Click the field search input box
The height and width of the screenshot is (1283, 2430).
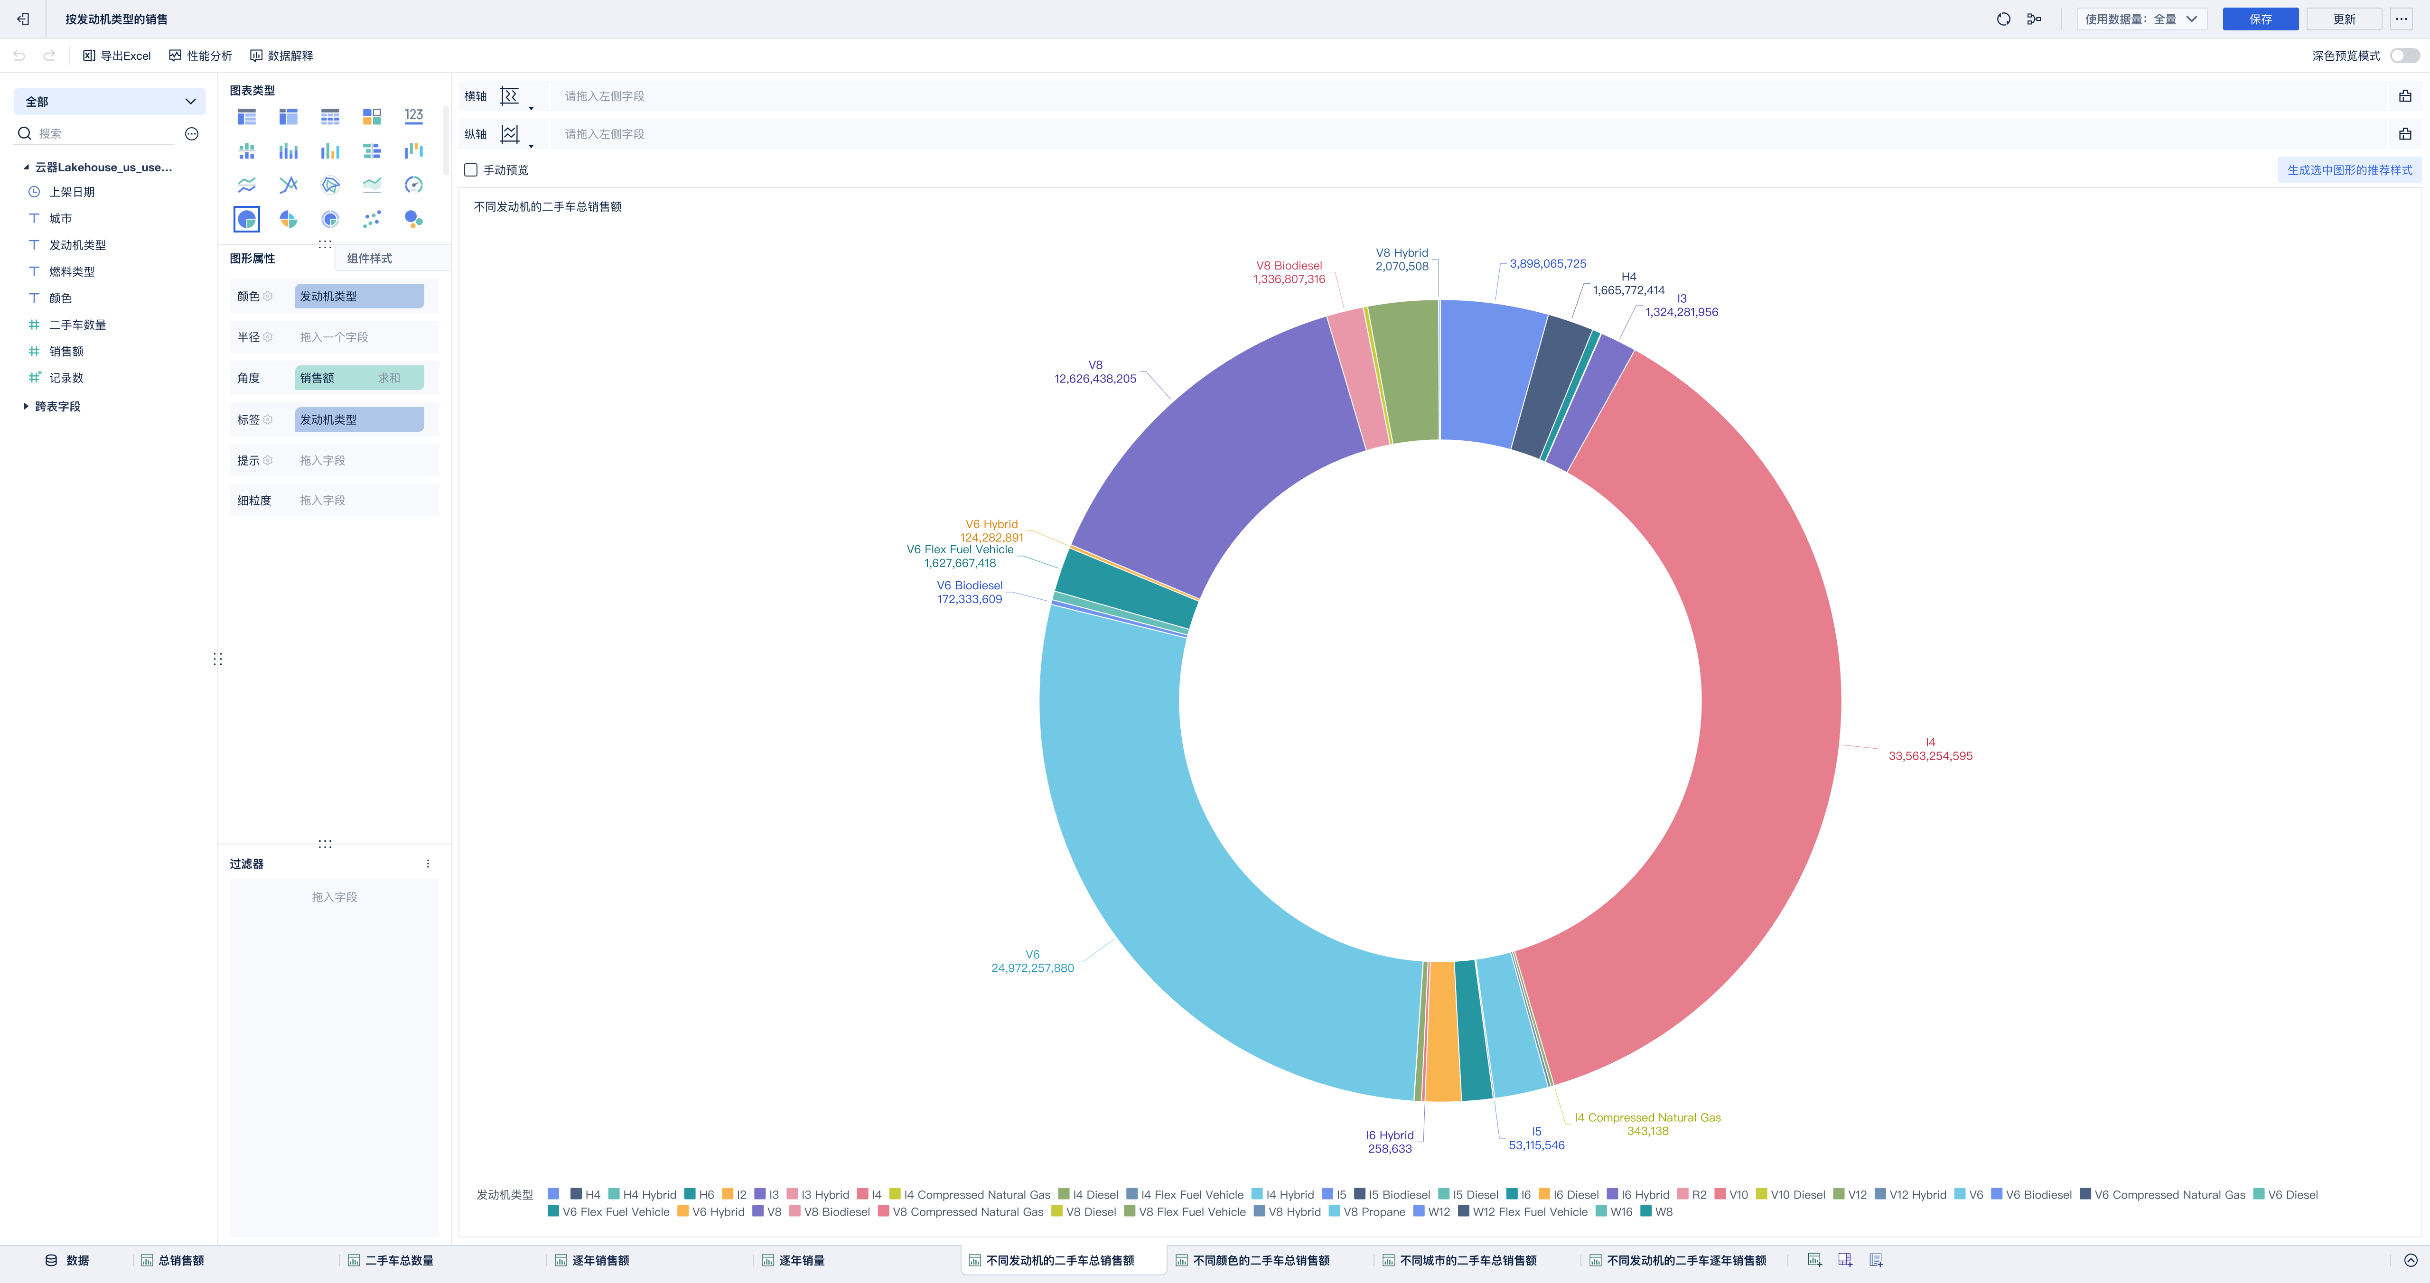pos(104,134)
